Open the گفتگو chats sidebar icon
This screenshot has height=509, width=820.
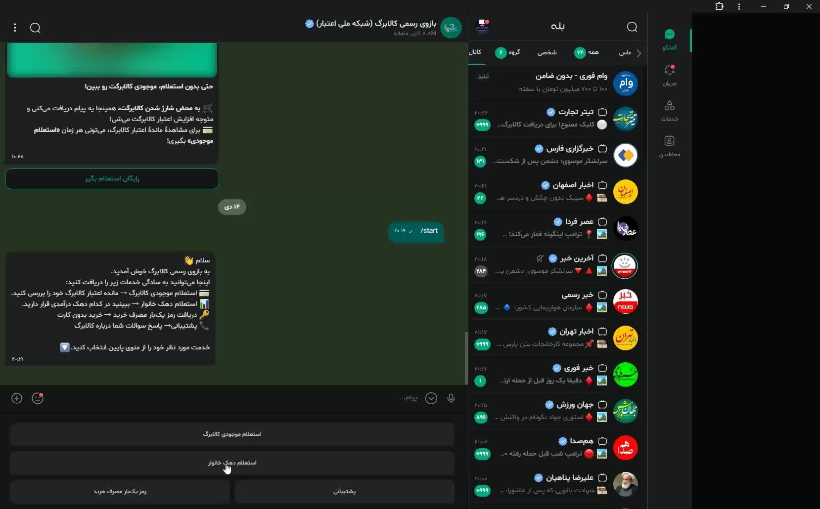click(669, 40)
